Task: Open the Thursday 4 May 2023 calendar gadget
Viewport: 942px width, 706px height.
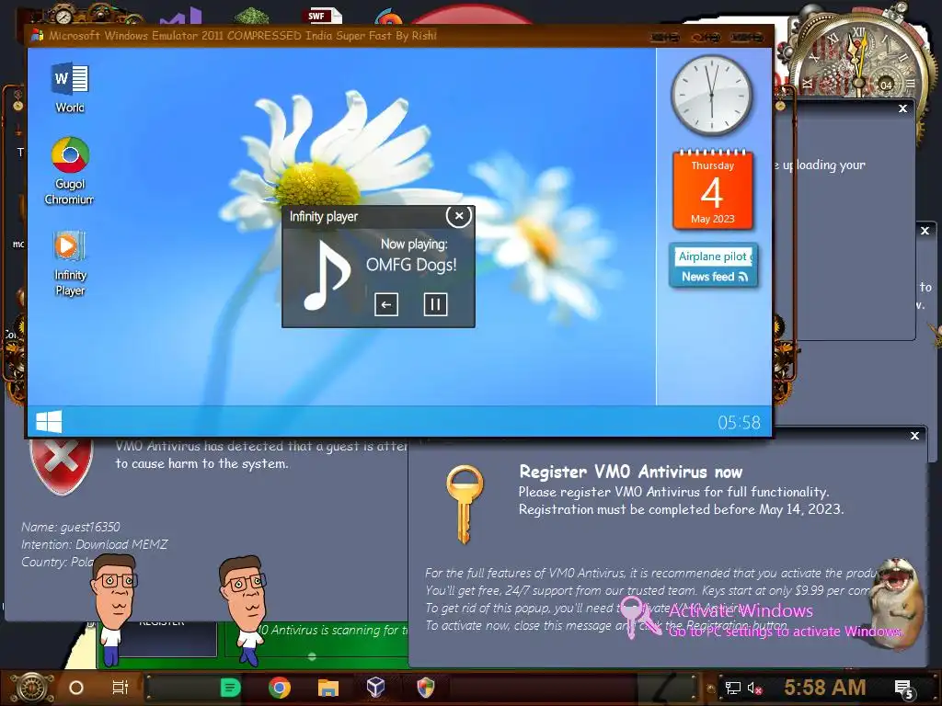Action: pyautogui.click(x=713, y=189)
